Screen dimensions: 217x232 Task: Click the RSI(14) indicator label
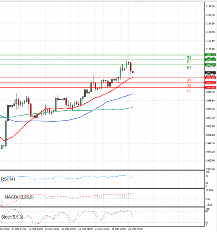8,179
